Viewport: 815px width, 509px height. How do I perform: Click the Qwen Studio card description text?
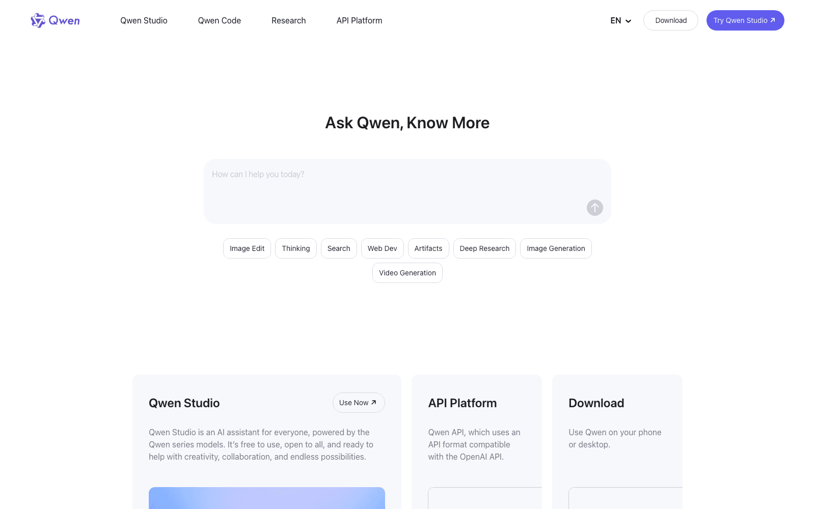point(261,444)
